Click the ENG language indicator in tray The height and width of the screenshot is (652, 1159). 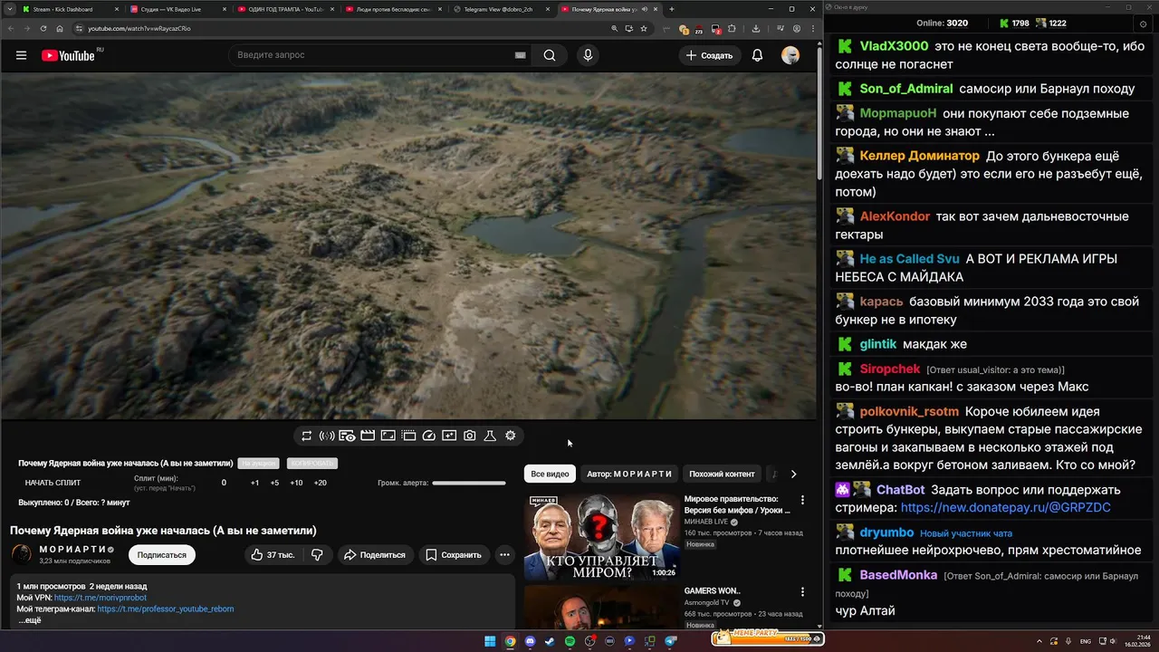point(1086,641)
